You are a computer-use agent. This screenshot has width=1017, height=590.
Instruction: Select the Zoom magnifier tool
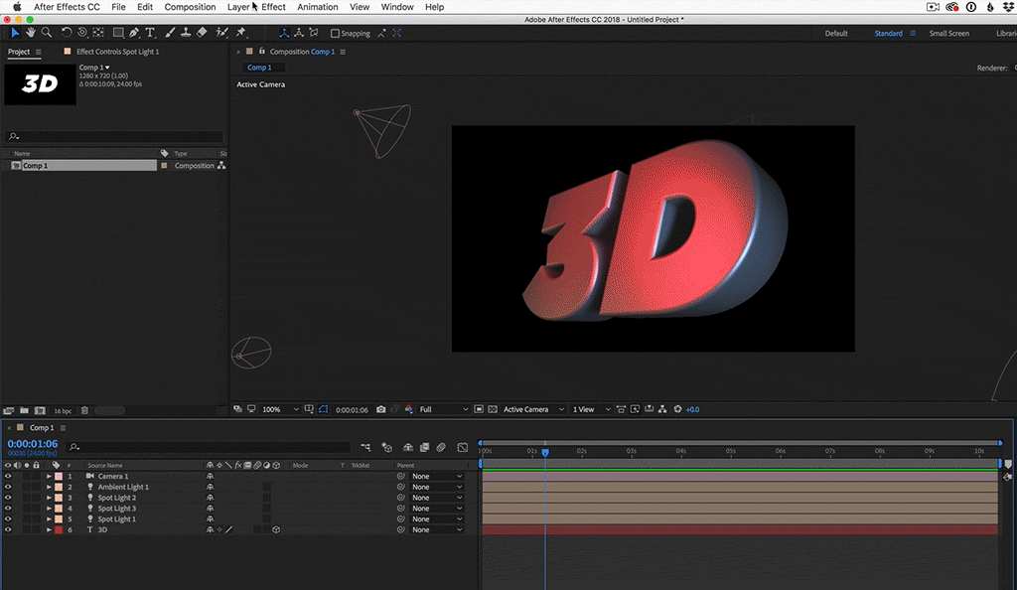click(x=47, y=33)
